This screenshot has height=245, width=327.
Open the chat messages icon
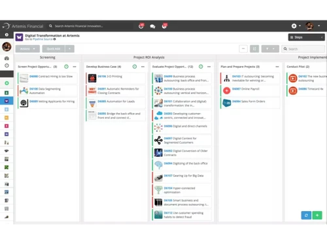(x=152, y=26)
